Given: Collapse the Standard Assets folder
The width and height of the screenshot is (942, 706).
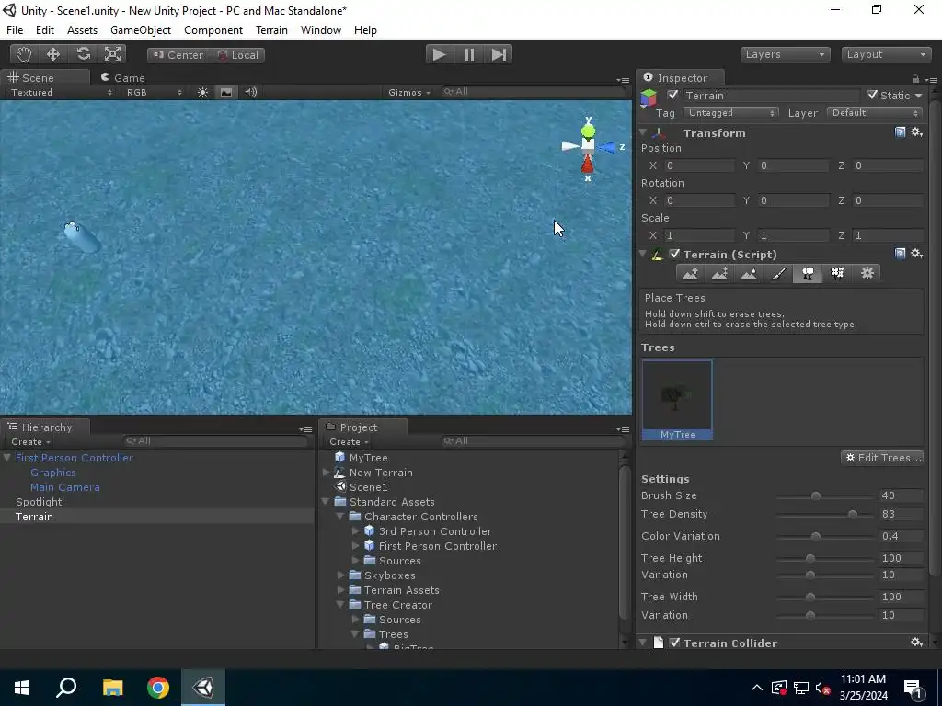Looking at the screenshot, I should click(327, 502).
